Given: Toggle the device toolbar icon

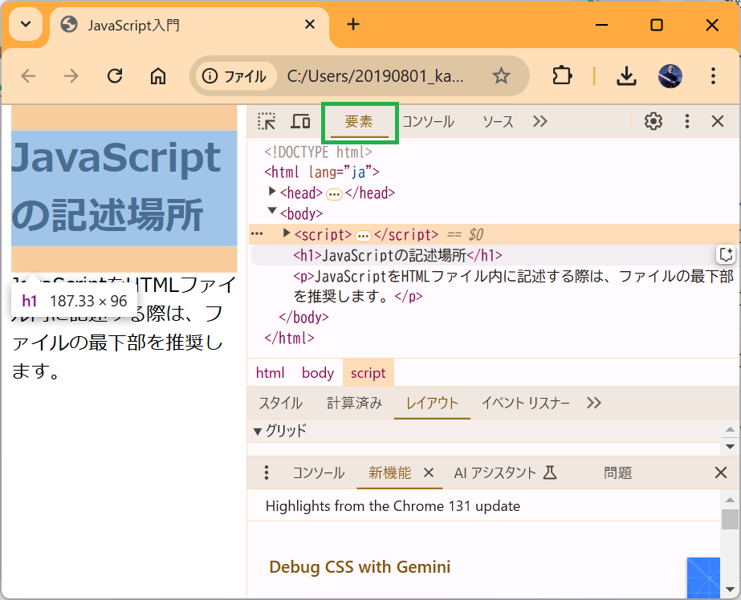Looking at the screenshot, I should [300, 122].
